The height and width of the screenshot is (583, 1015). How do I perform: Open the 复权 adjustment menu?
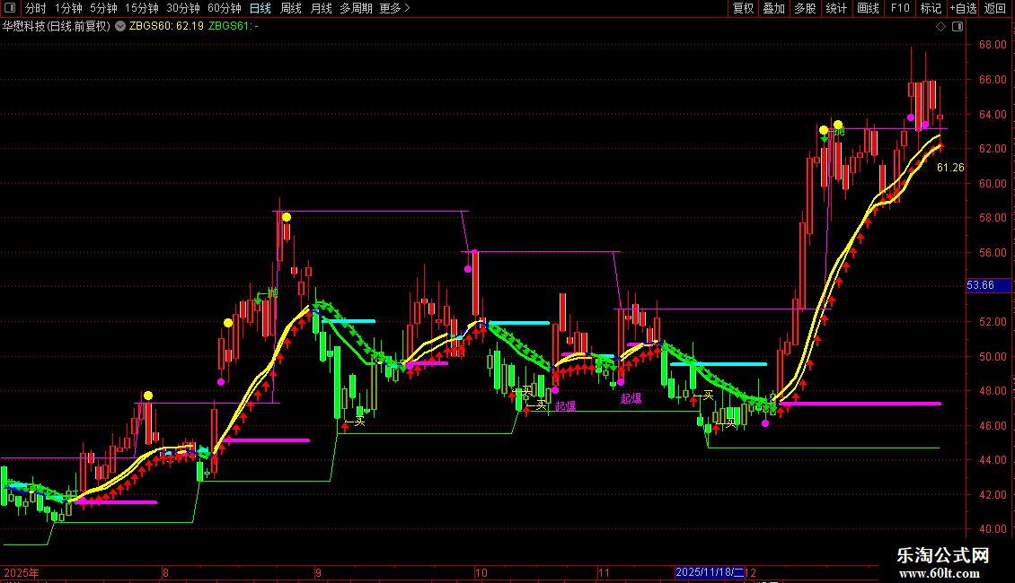point(743,8)
